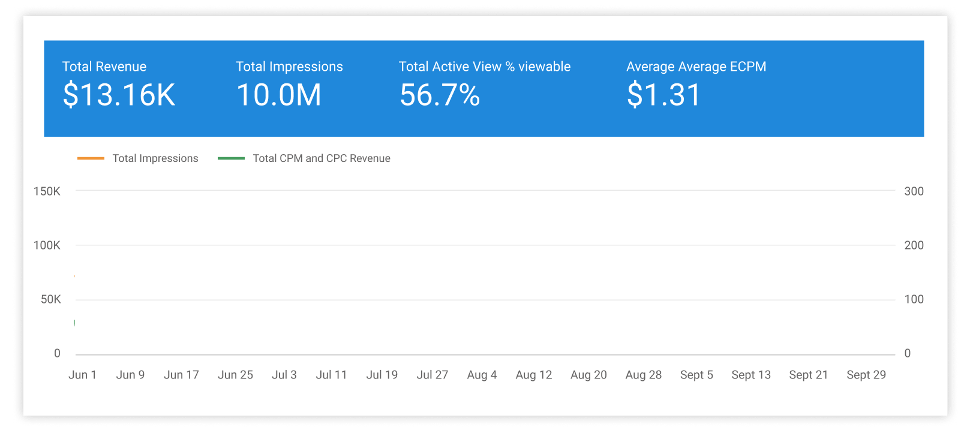Click the 56.7% viewable scorecard value
970x439 pixels.
pyautogui.click(x=439, y=95)
